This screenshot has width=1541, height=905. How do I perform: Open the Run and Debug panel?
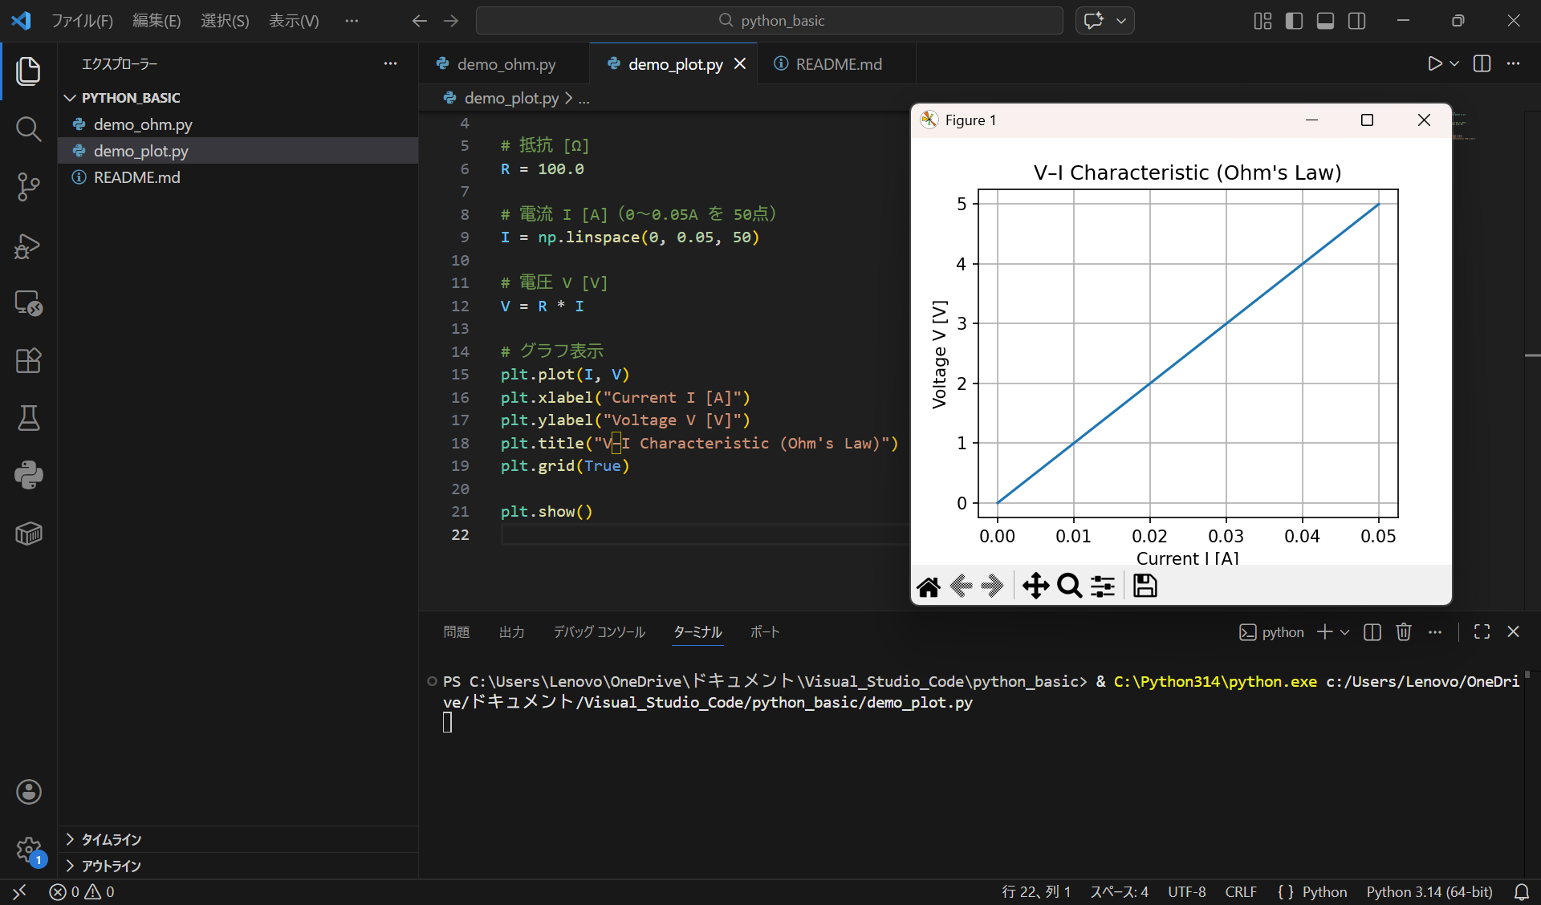click(29, 246)
